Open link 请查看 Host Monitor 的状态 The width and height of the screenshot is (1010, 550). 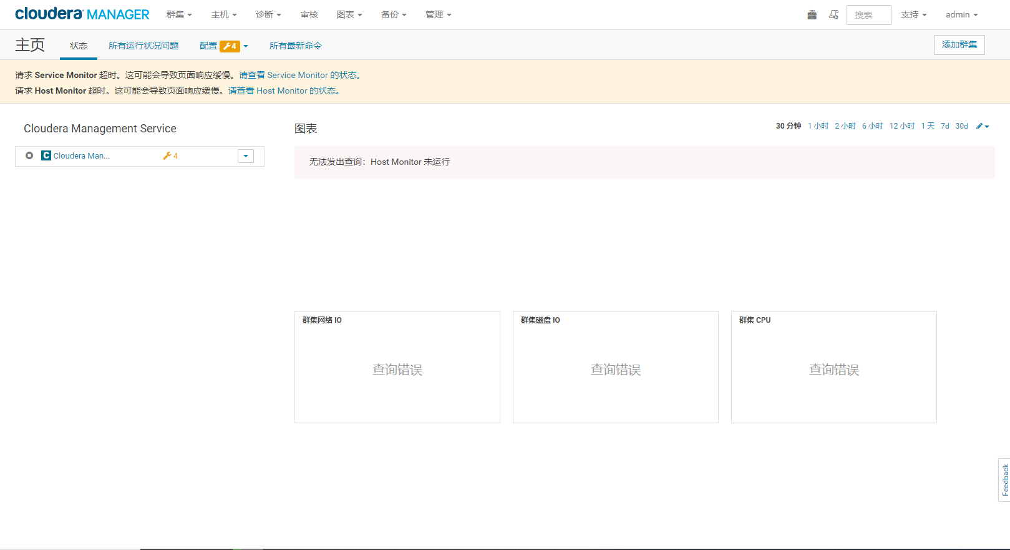[x=283, y=91]
